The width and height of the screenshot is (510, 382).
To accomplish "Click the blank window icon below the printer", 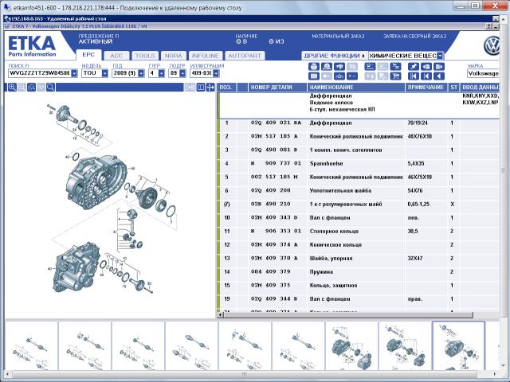I will (x=314, y=76).
